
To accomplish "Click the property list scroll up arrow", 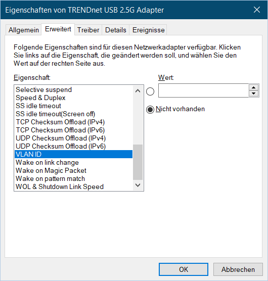I will [x=138, y=91].
